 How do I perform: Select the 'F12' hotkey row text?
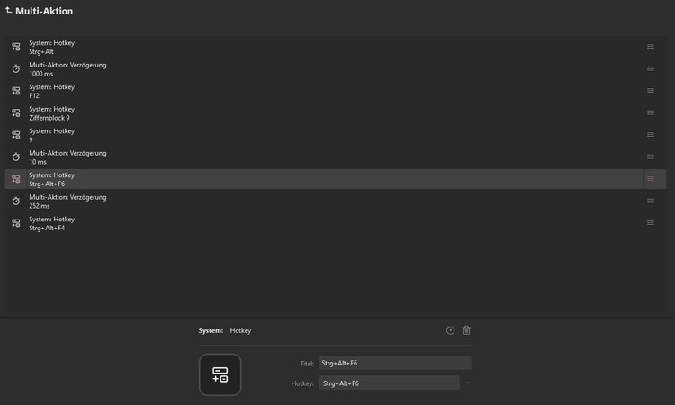point(34,95)
